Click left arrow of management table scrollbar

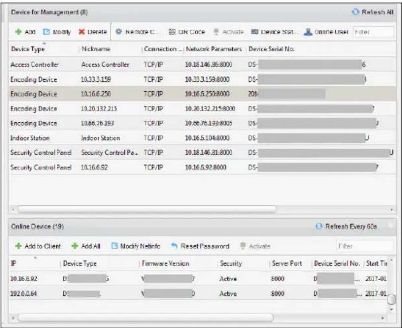[x=13, y=209]
